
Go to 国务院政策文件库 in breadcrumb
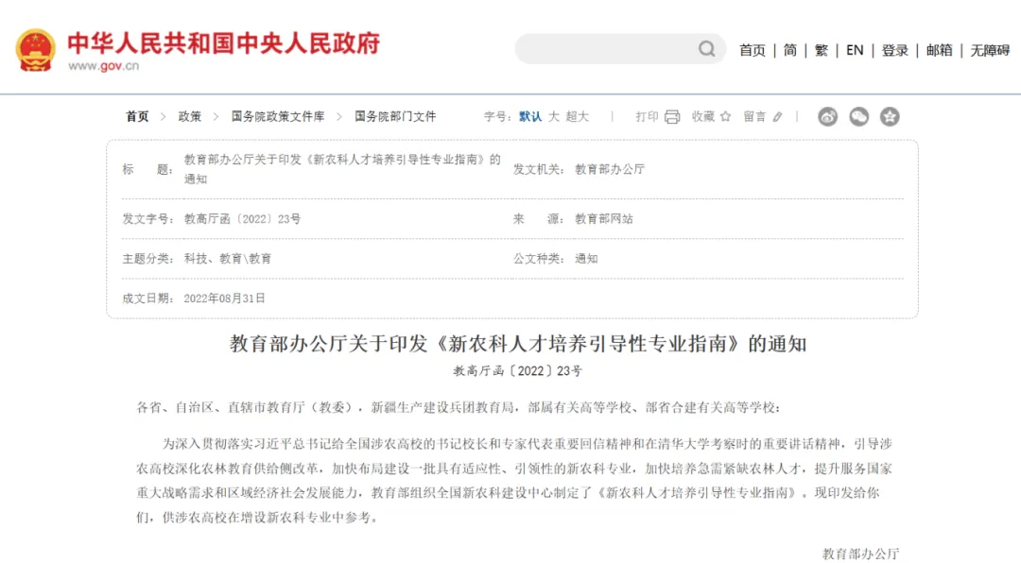click(x=278, y=116)
